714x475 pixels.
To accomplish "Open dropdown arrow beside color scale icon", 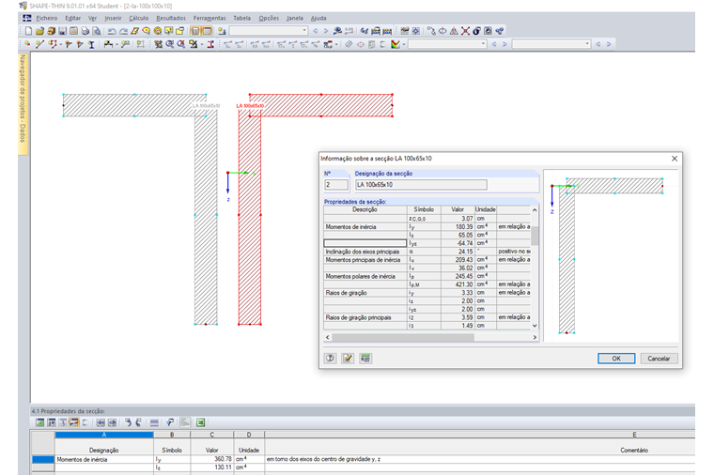I will pos(403,44).
